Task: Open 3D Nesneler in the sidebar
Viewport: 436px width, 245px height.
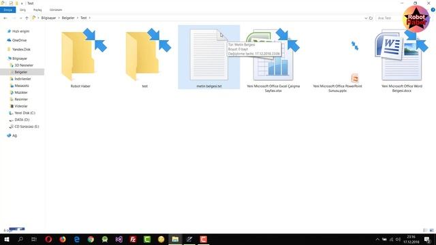Action: (22, 65)
